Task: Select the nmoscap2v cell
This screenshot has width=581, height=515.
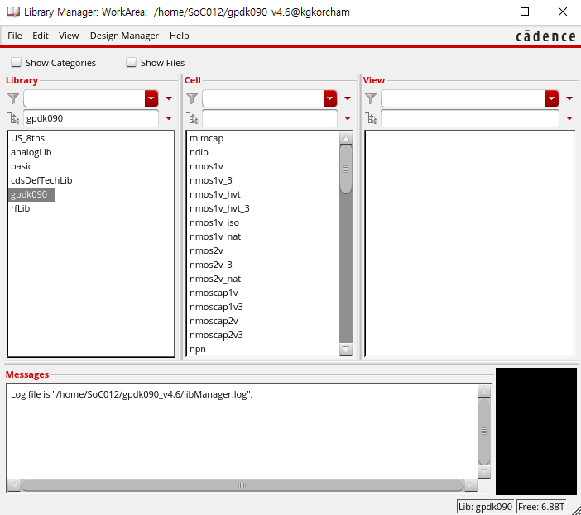Action: point(214,321)
